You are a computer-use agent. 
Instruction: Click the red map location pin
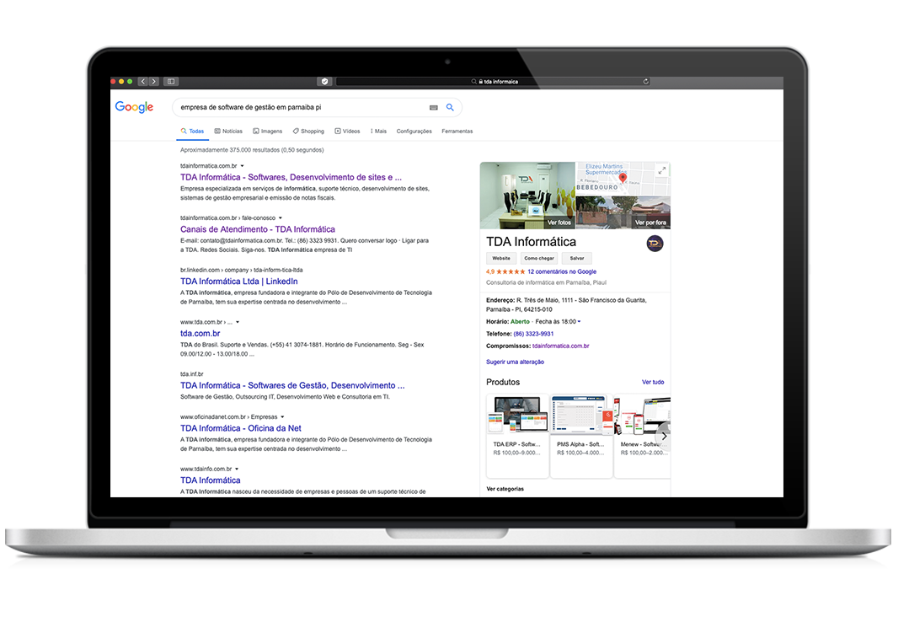pyautogui.click(x=623, y=178)
